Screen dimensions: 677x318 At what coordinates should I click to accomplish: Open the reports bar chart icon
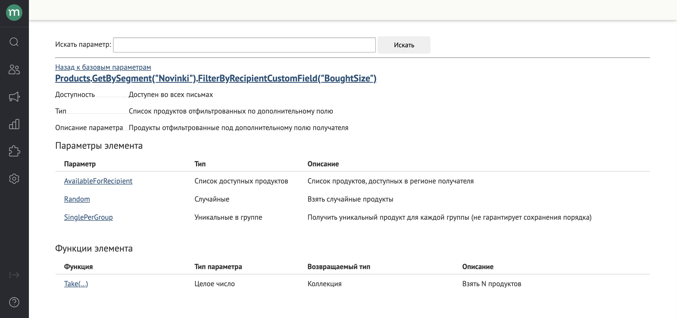pos(14,124)
